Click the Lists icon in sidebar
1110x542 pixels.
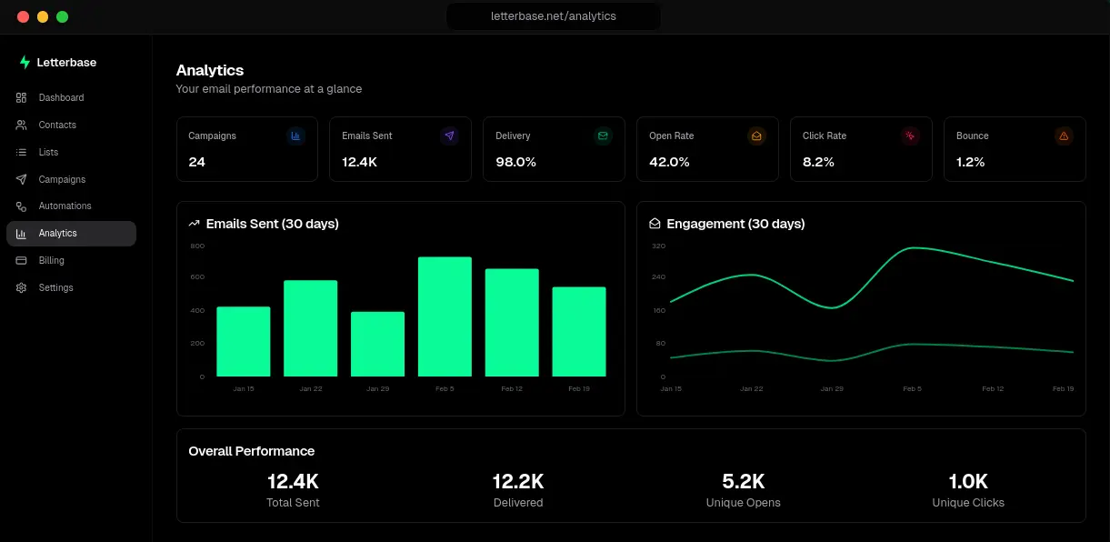(21, 152)
